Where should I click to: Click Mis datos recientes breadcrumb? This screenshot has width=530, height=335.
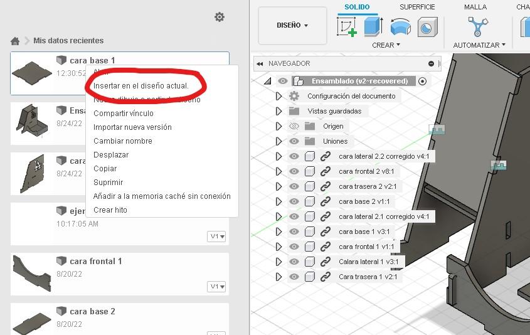[68, 41]
